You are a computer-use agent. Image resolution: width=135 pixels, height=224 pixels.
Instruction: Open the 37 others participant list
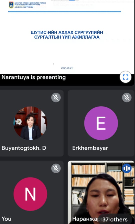pyautogui.click(x=115, y=219)
